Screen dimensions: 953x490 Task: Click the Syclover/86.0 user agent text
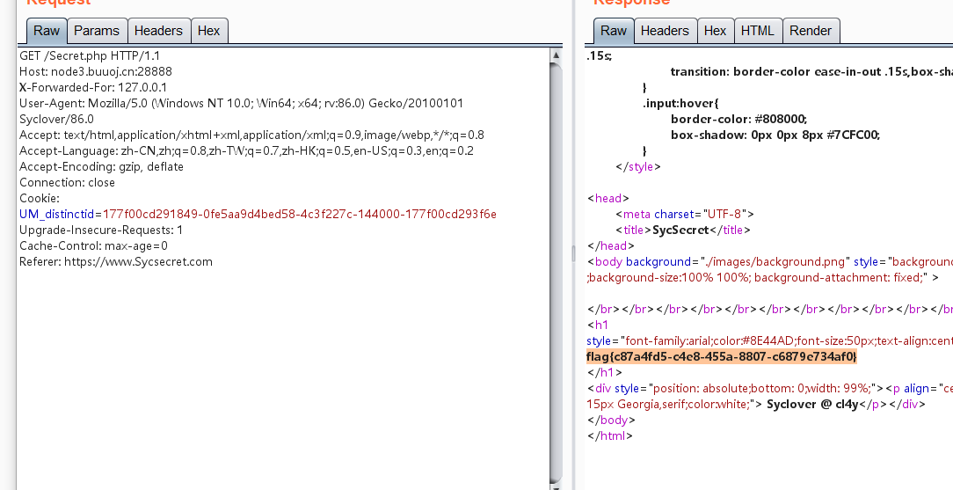click(x=56, y=119)
